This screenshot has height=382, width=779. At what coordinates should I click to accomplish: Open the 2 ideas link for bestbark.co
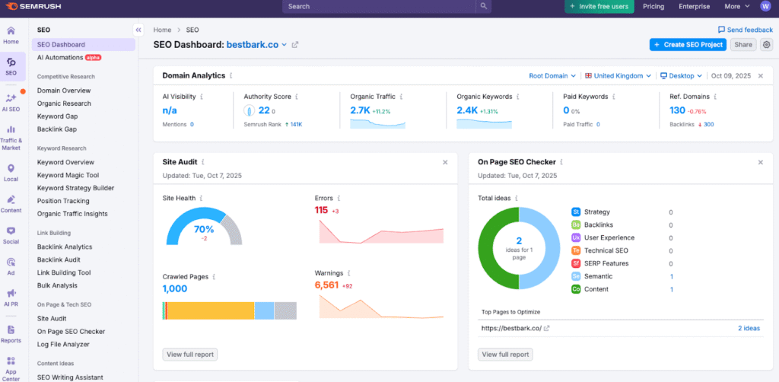click(749, 328)
